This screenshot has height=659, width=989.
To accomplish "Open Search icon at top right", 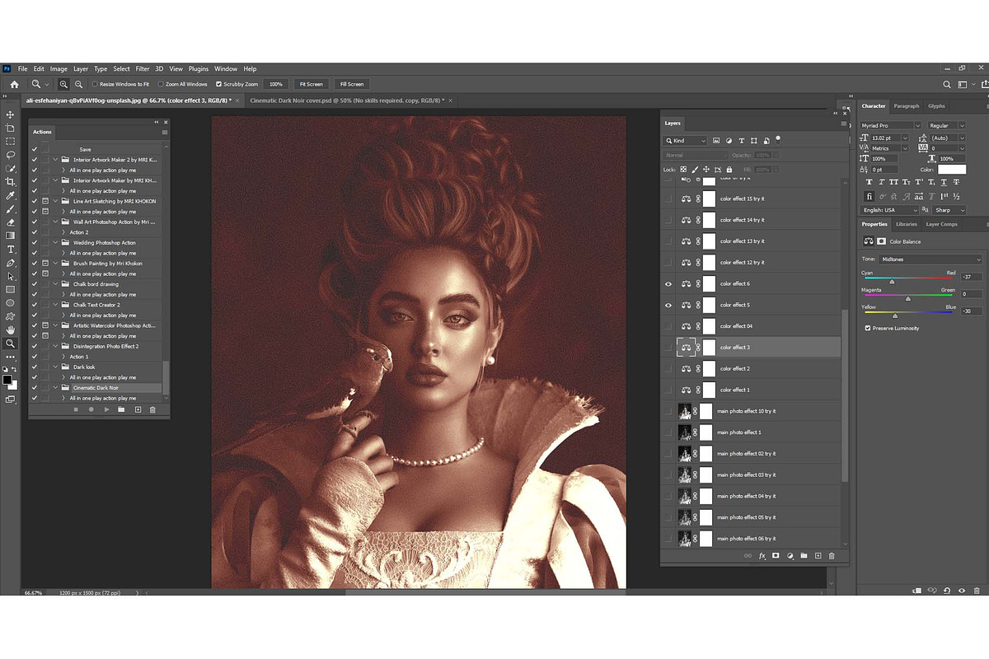I will [947, 84].
